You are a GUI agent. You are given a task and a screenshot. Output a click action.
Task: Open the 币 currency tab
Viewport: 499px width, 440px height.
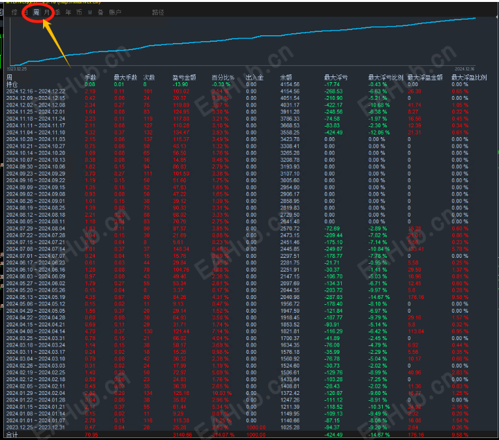(79, 12)
